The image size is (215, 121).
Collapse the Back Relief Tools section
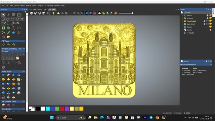pyautogui.click(x=24, y=102)
